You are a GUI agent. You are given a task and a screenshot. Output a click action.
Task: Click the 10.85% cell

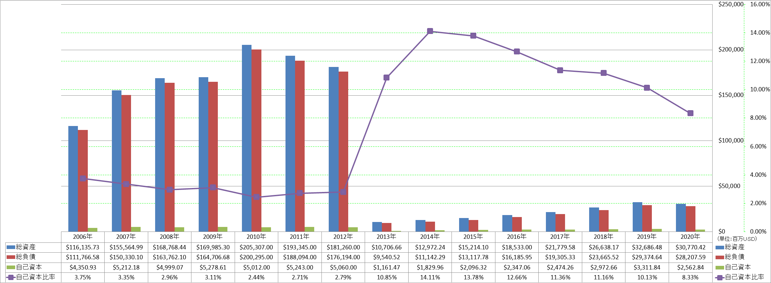386,277
